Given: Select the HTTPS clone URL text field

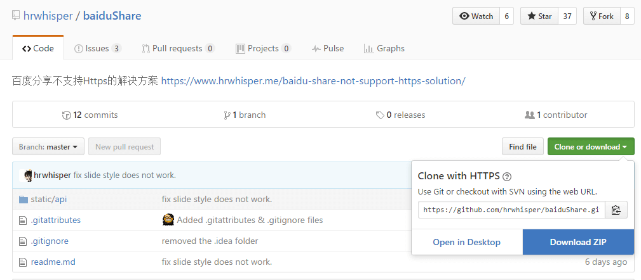Looking at the screenshot, I should pos(511,210).
